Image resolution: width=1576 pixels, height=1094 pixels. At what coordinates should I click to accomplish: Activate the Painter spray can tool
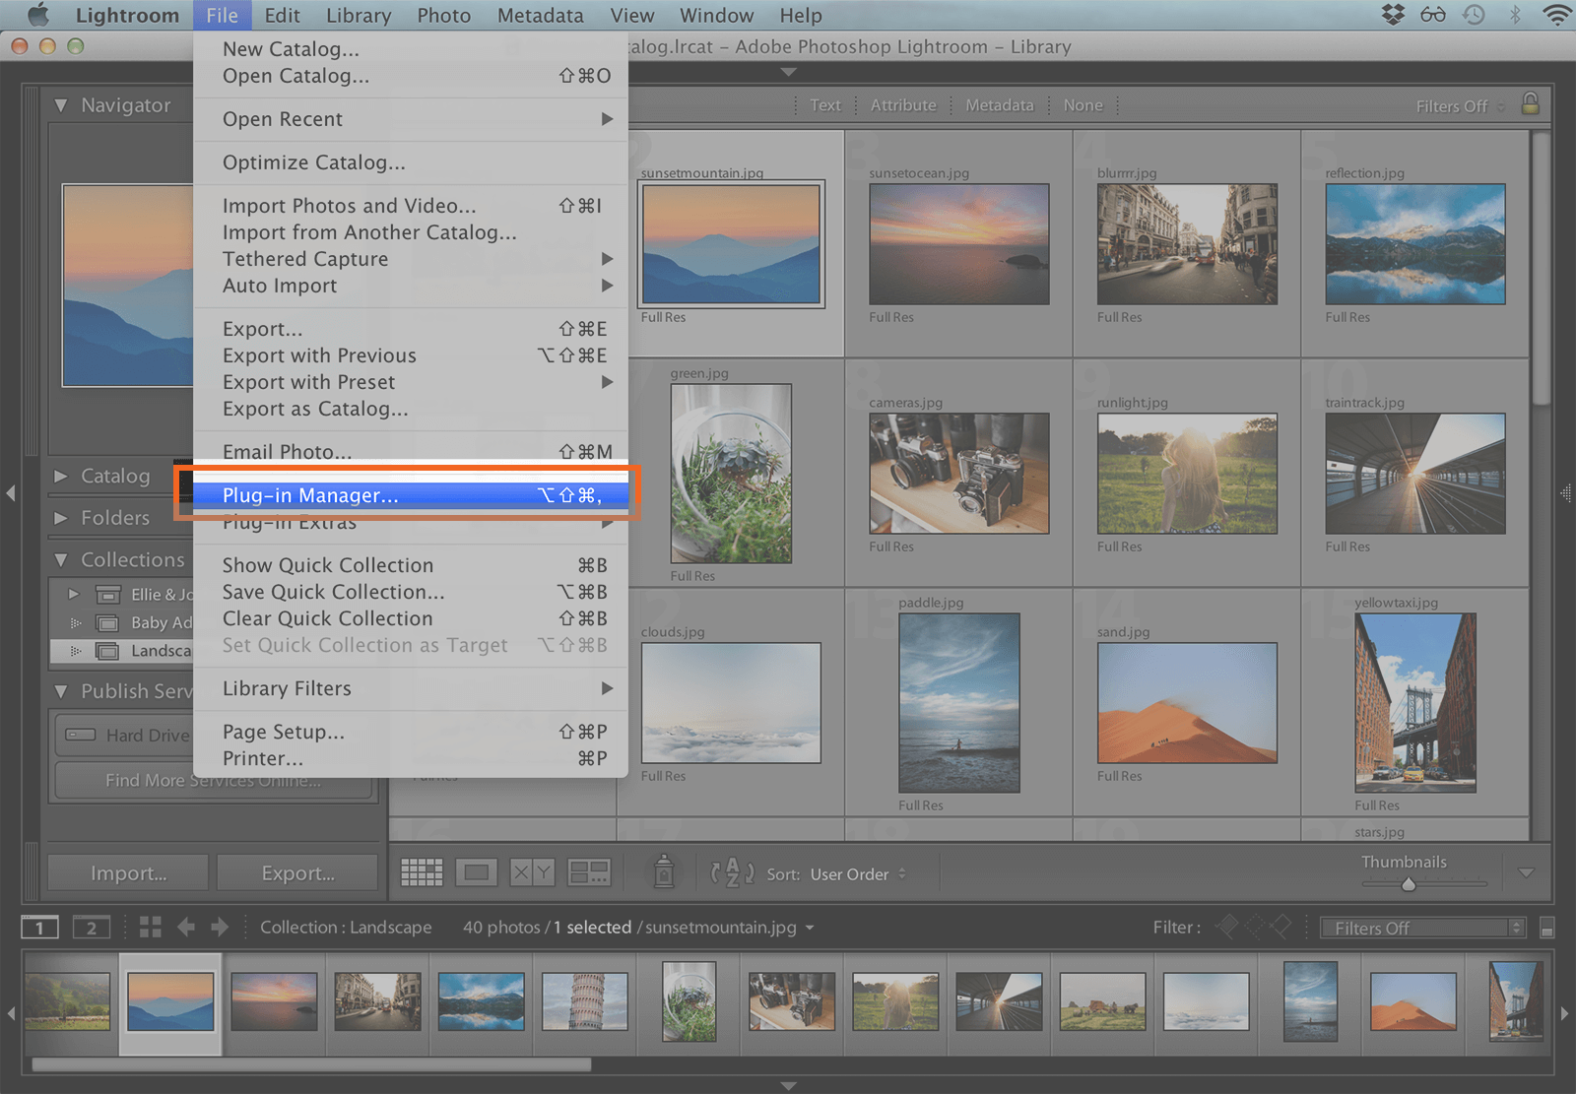pos(663,872)
